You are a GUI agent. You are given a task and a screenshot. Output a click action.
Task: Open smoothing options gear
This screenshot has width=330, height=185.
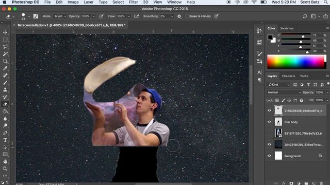(179, 16)
